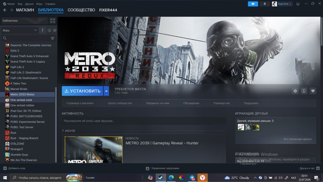323x182 pixels.
Task: Open the Игры menu in the menu bar
Action: click(x=39, y=4)
